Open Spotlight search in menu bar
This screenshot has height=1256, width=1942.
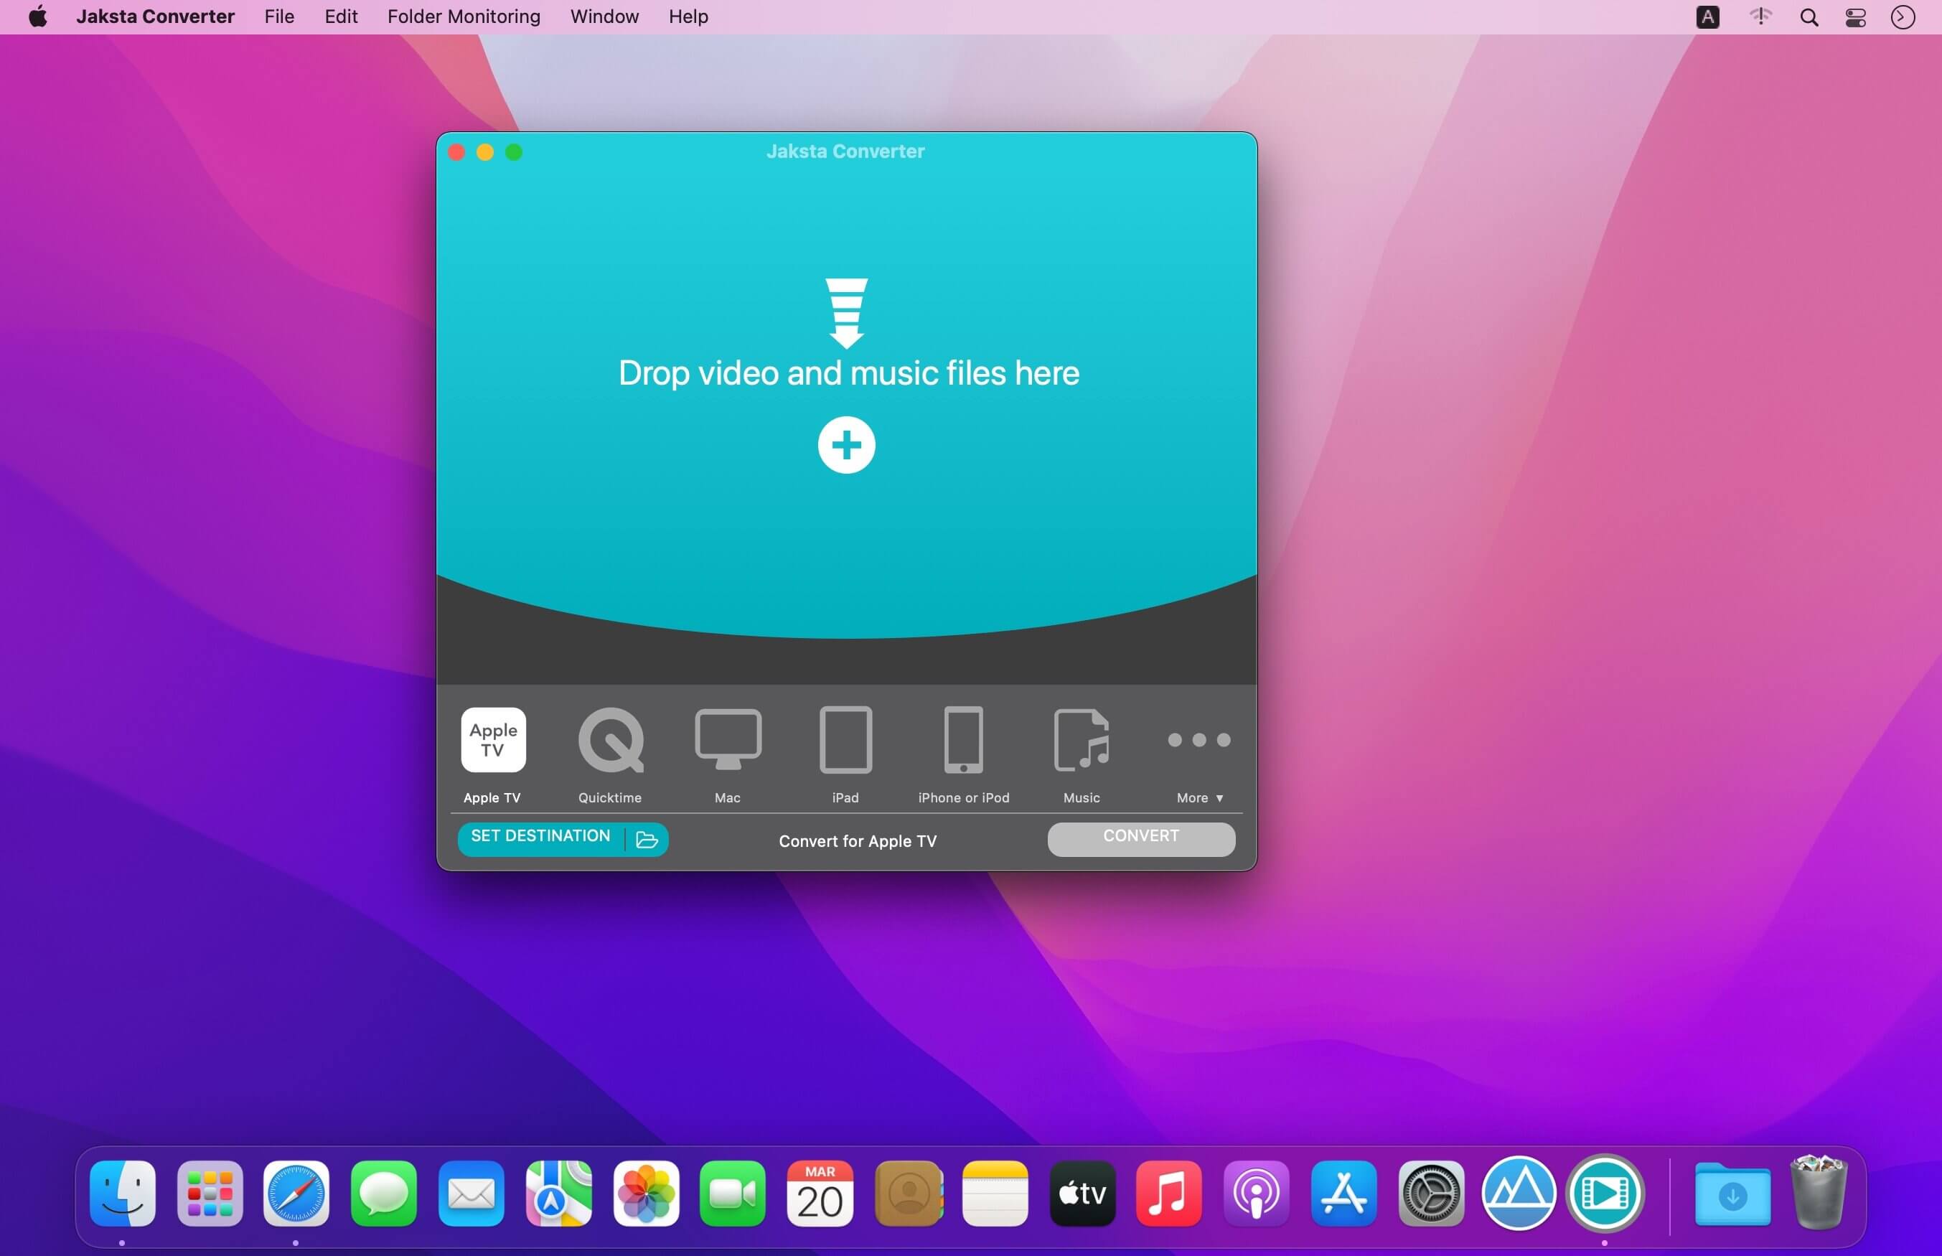(1809, 17)
